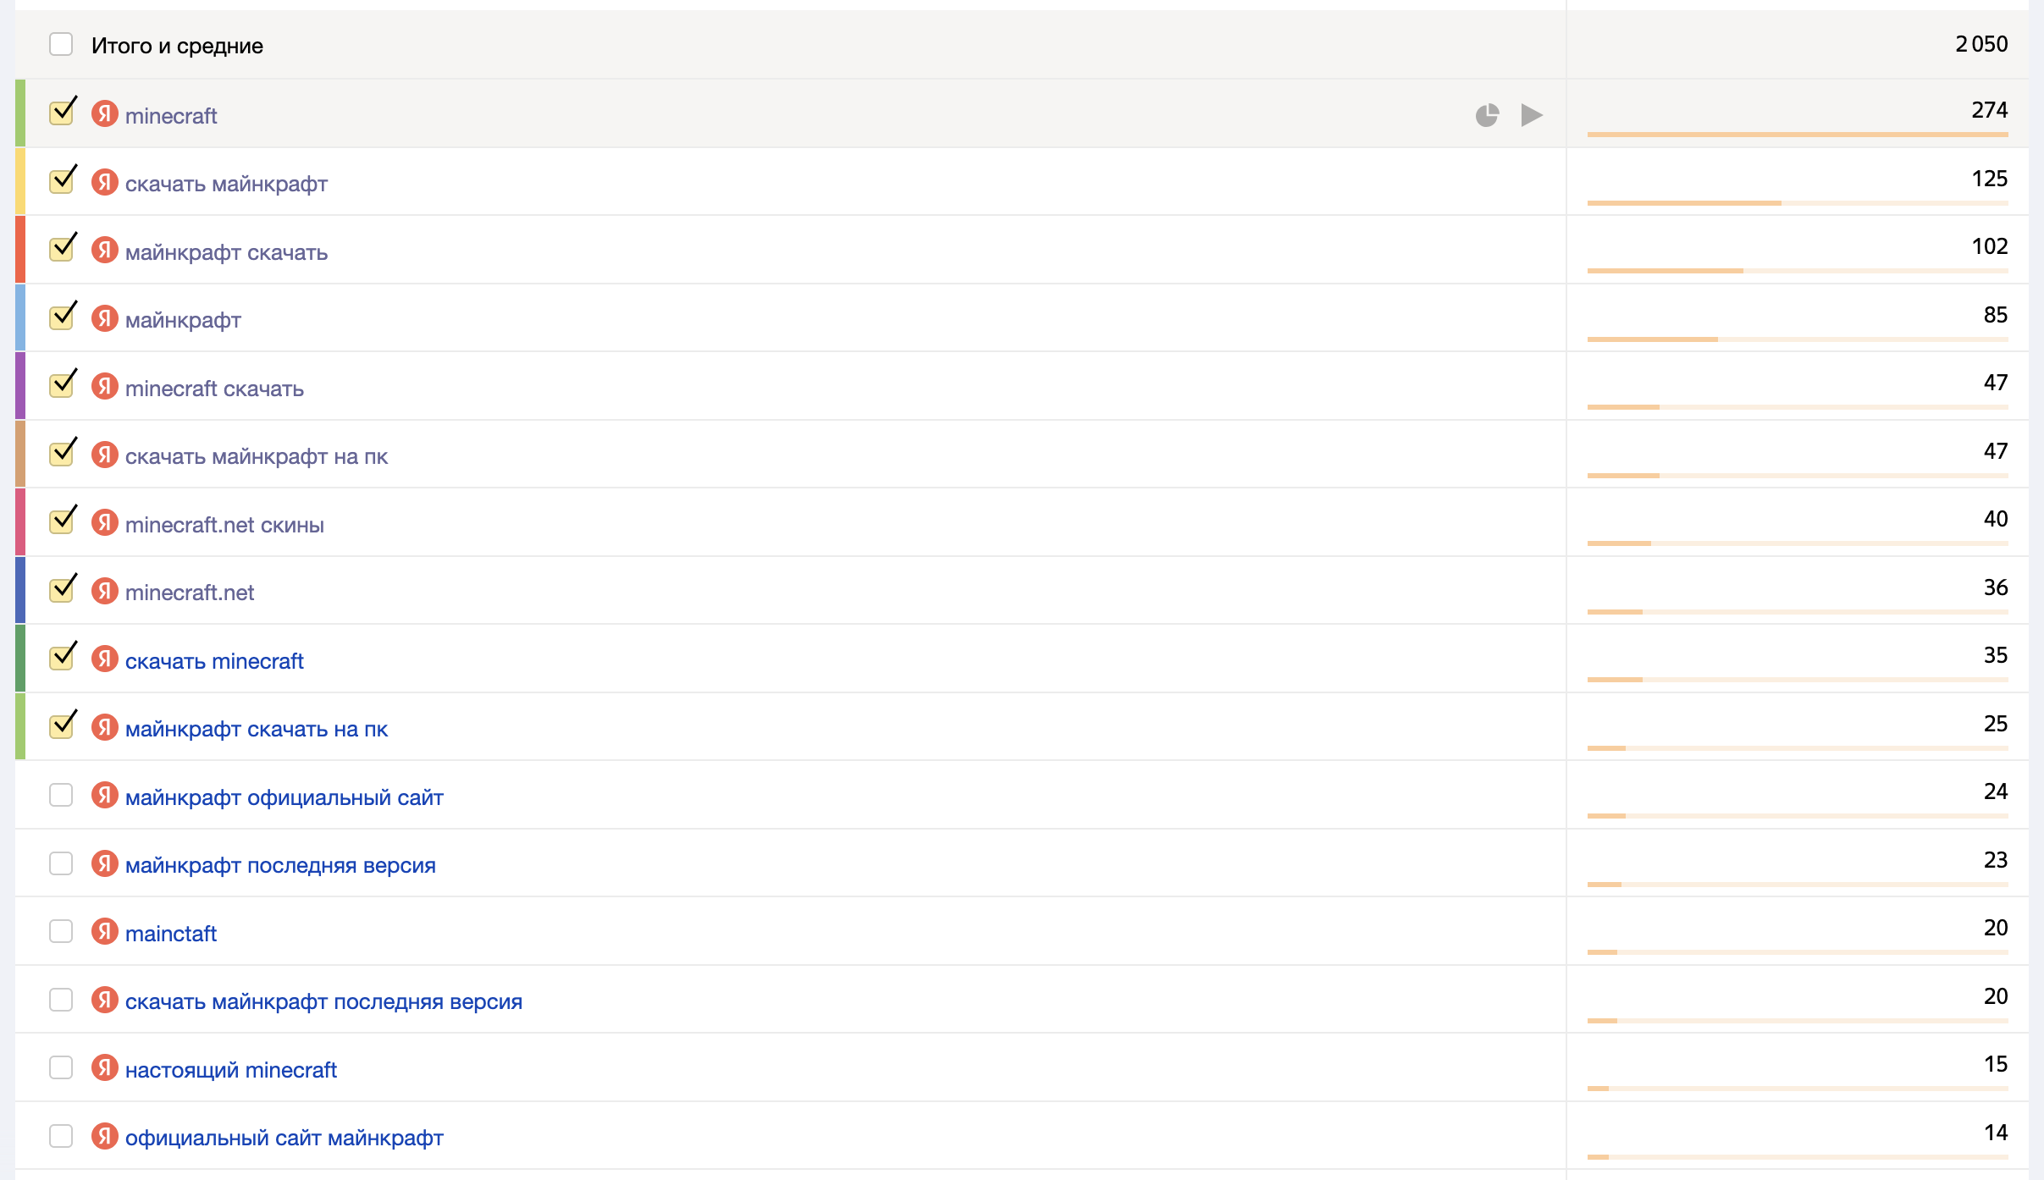This screenshot has height=1180, width=2044.
Task: Click Yandex icon beside скачать майнкрафт на пк
Action: (x=104, y=455)
